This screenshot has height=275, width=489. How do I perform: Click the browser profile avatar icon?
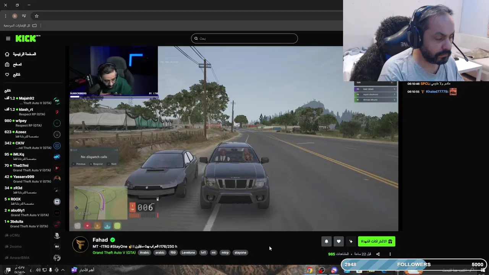(x=15, y=16)
